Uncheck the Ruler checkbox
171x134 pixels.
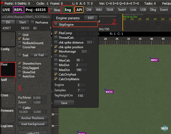(x=20, y=39)
